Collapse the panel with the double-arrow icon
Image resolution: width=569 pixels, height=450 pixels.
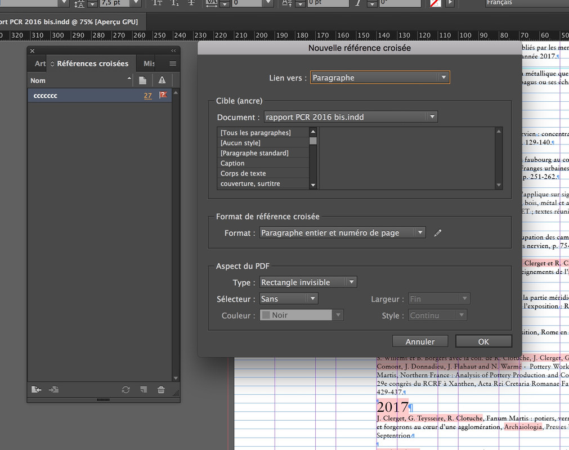(x=173, y=51)
